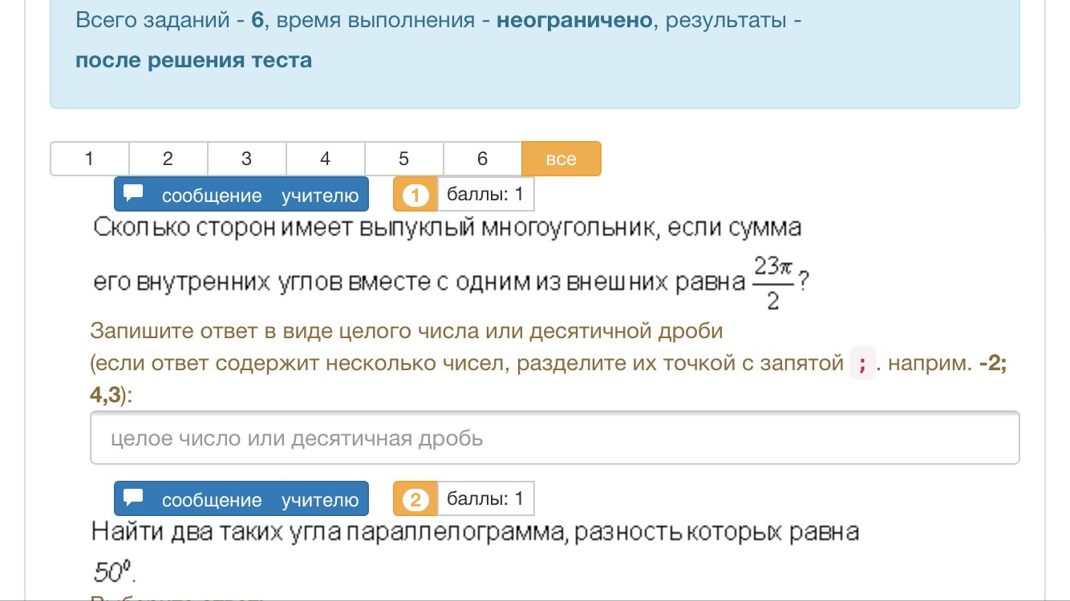Click the 'после решения теста' bold text
Screen dimensions: 1070x601
(x=193, y=60)
